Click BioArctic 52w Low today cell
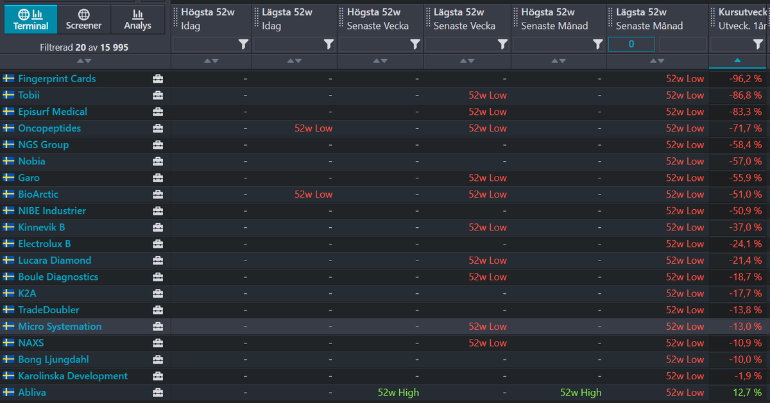 point(314,194)
